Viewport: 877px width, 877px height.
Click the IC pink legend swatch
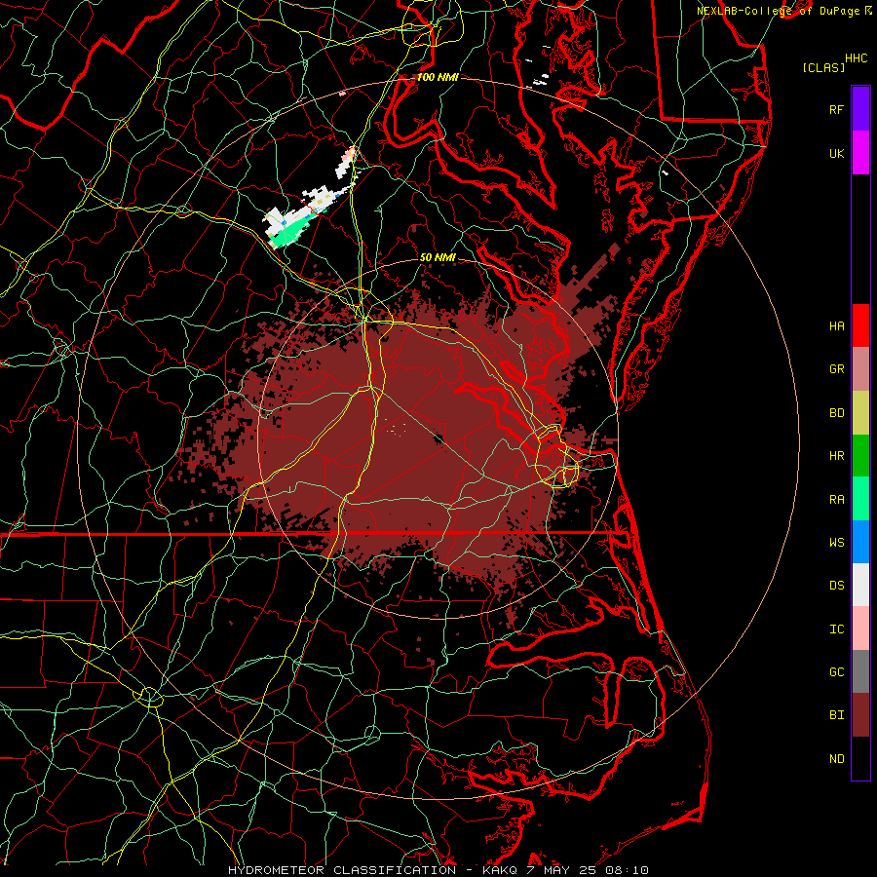[860, 629]
